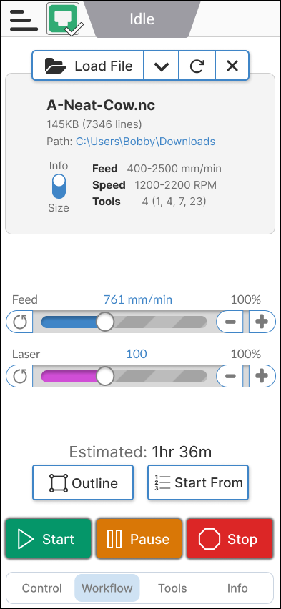Close the loaded file with X
This screenshot has height=609, width=281.
[x=232, y=66]
